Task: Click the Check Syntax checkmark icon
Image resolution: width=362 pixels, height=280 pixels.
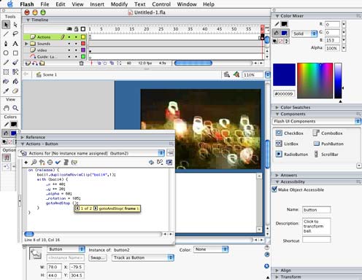Action: (x=58, y=162)
